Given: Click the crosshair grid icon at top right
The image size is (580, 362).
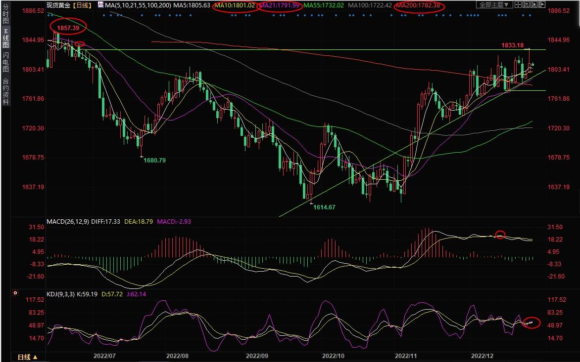Looking at the screenshot, I should (x=518, y=5).
